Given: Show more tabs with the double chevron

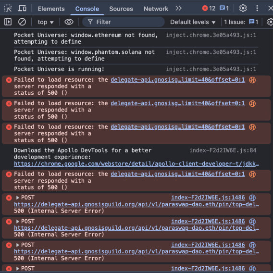Looking at the screenshot, I should click(178, 8).
